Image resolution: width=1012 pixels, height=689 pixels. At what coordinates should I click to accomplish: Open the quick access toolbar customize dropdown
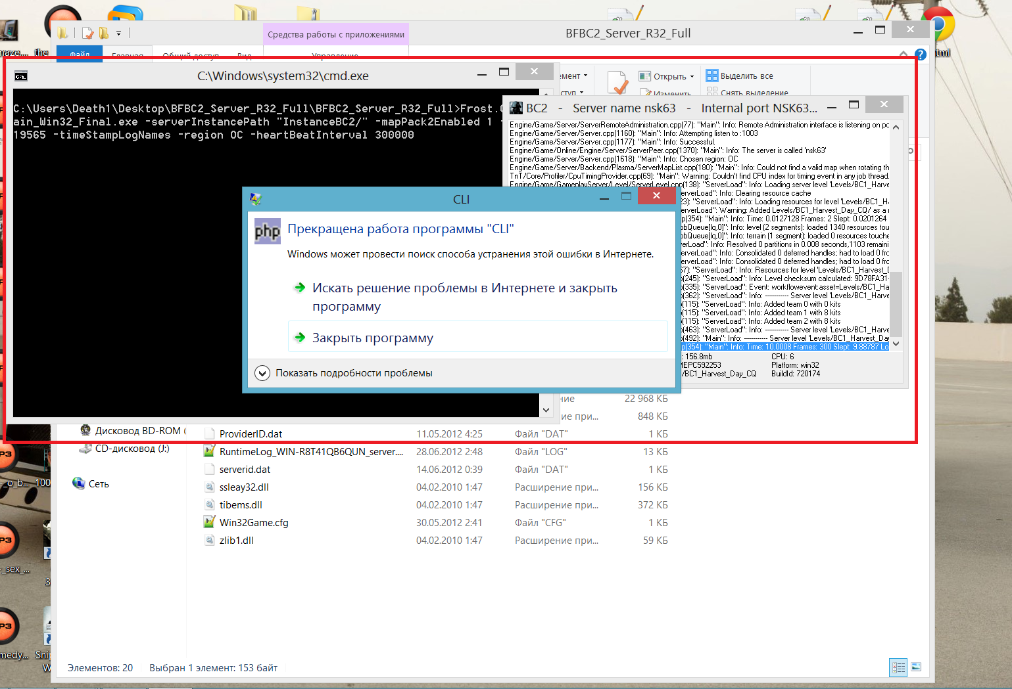point(118,33)
